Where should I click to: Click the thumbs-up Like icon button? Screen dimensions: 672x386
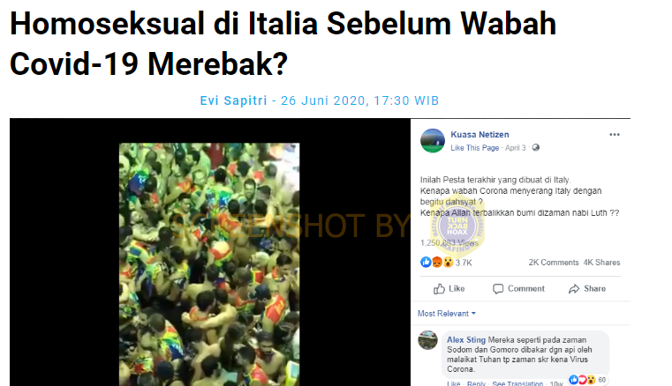(439, 289)
